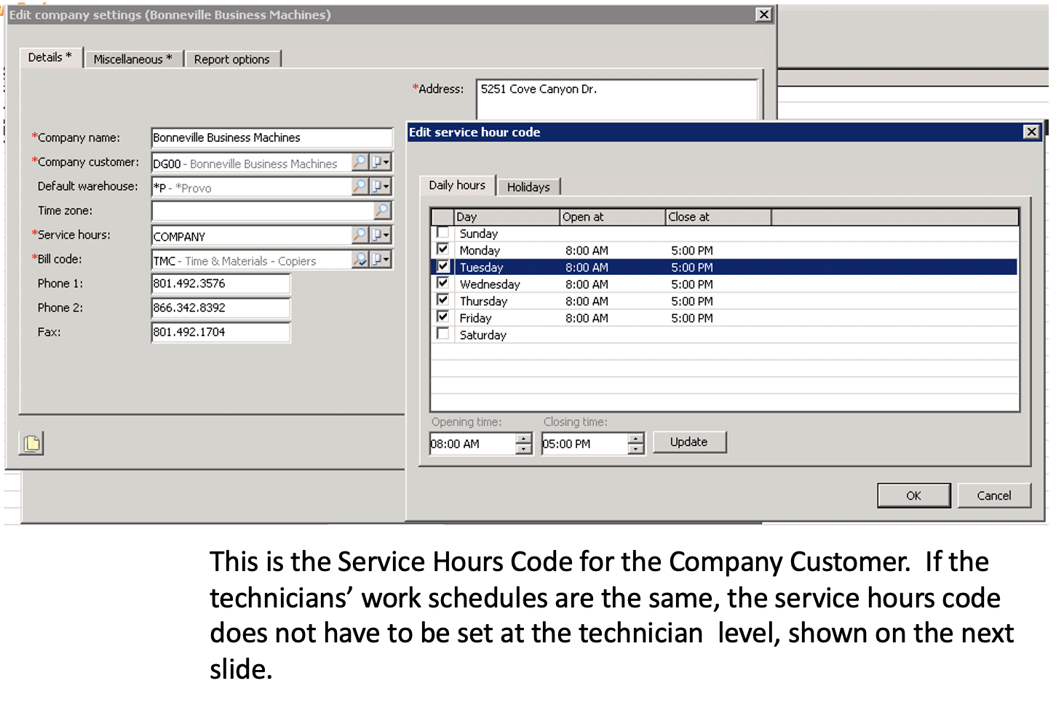Enable the Saturday service hours checkbox
Viewport: 1064px width, 710px height.
442,332
